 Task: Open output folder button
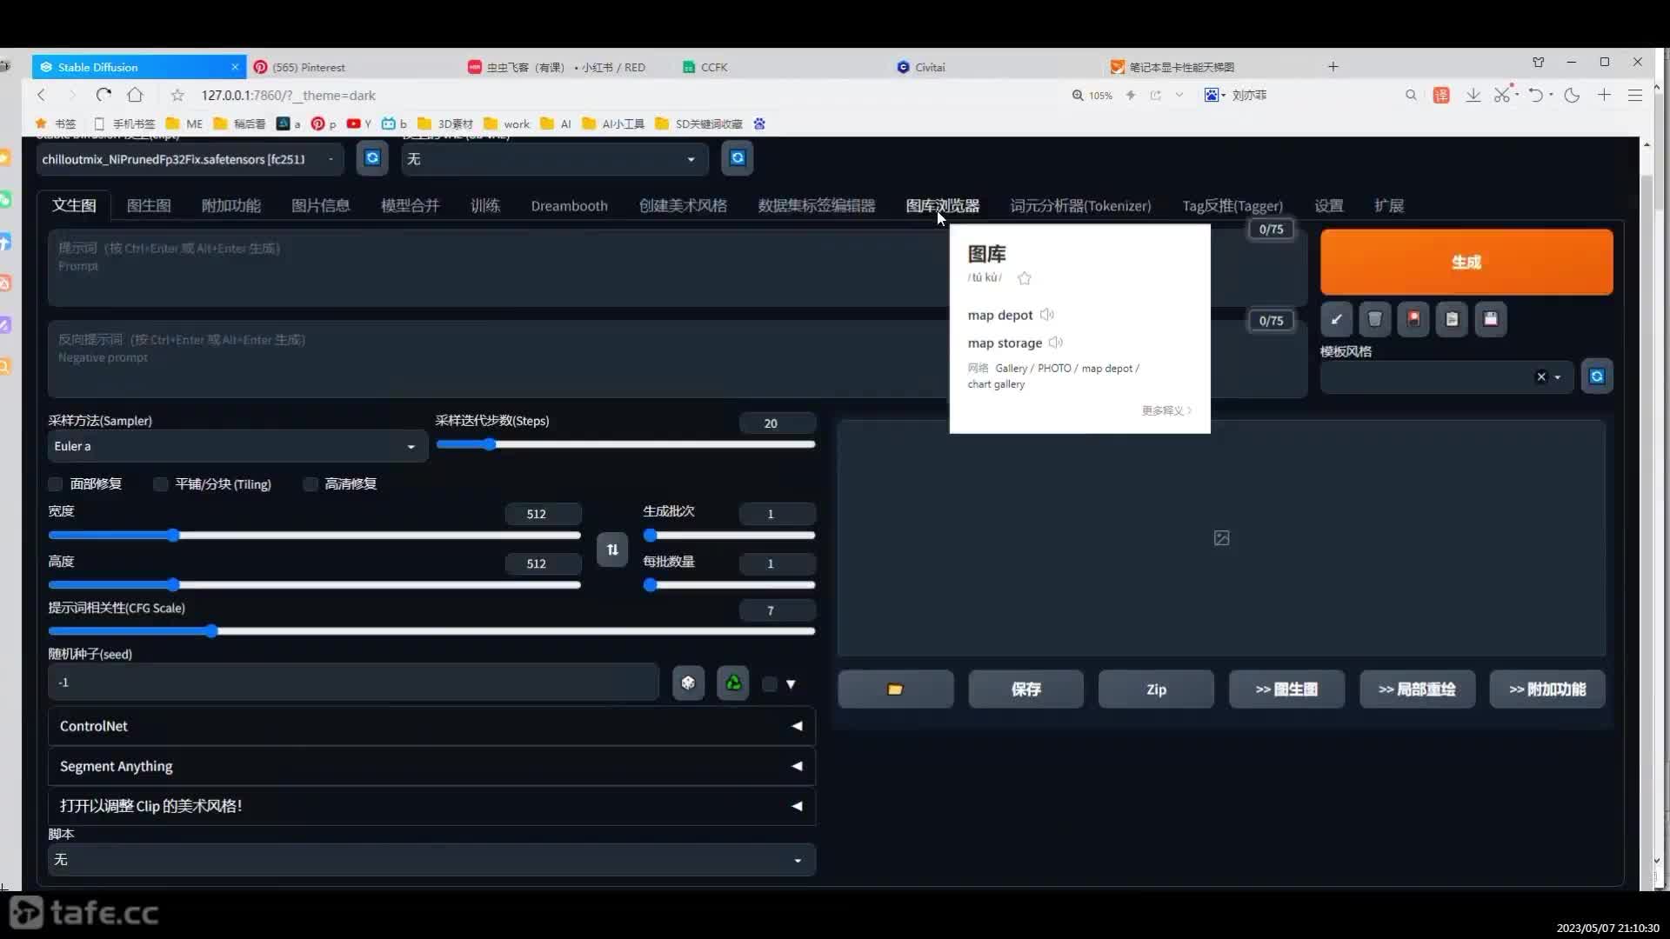pos(895,689)
